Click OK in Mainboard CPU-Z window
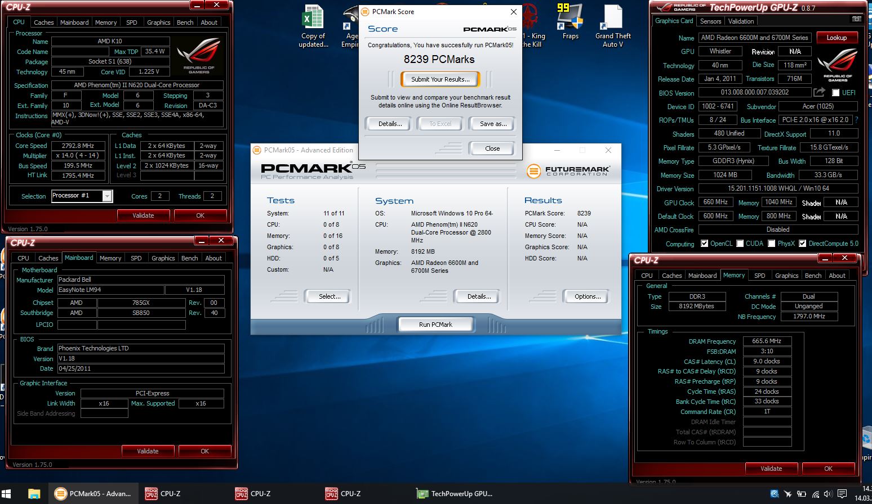This screenshot has width=872, height=504. tap(204, 451)
